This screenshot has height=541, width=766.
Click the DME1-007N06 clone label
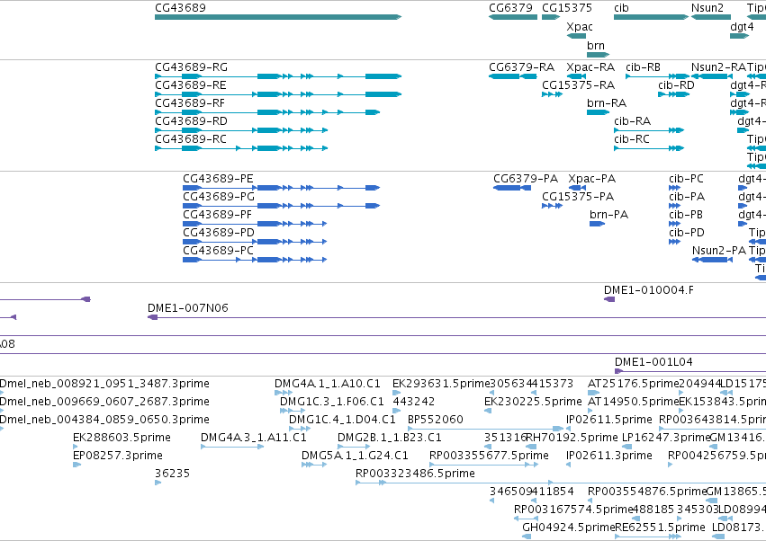point(187,308)
